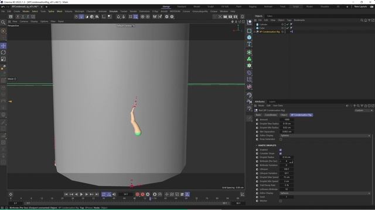375x210 pixels.
Task: Click Attributes panel back arrow icon
Action: (347, 106)
